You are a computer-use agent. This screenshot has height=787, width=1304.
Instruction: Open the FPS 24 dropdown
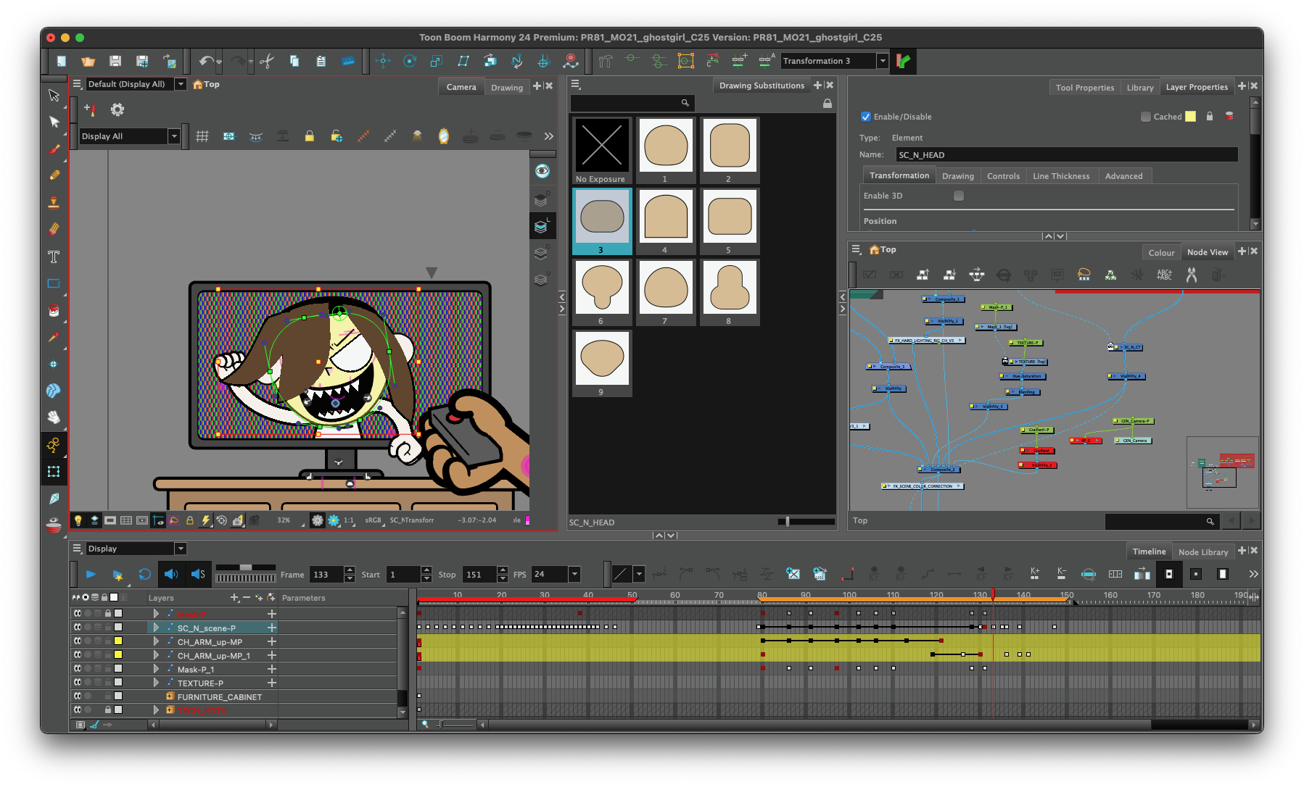(x=574, y=575)
